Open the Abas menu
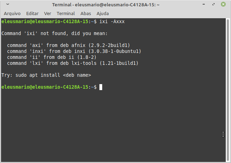The width and height of the screenshot is (231, 163). pos(86,14)
